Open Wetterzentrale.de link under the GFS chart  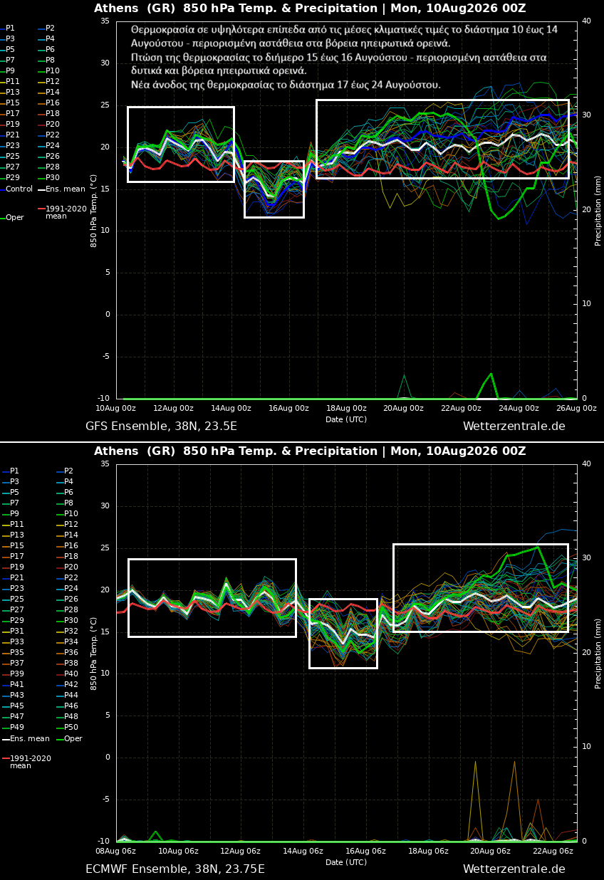click(x=514, y=426)
